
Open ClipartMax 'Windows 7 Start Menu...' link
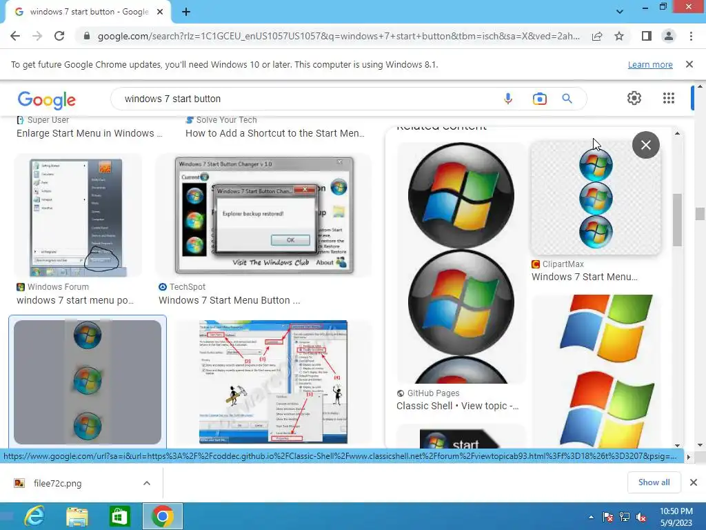(x=585, y=277)
